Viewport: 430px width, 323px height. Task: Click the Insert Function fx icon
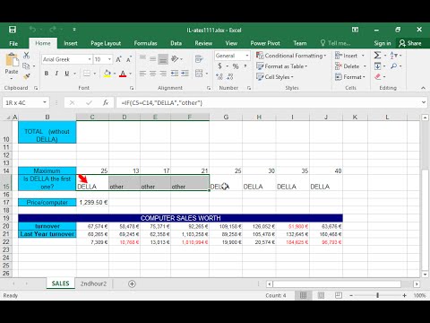[106, 103]
